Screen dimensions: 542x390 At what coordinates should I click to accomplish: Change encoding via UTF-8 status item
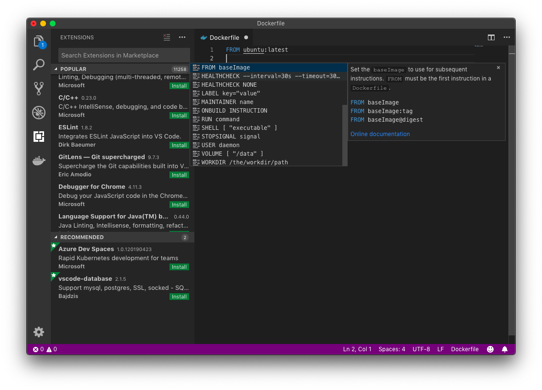tap(421, 349)
